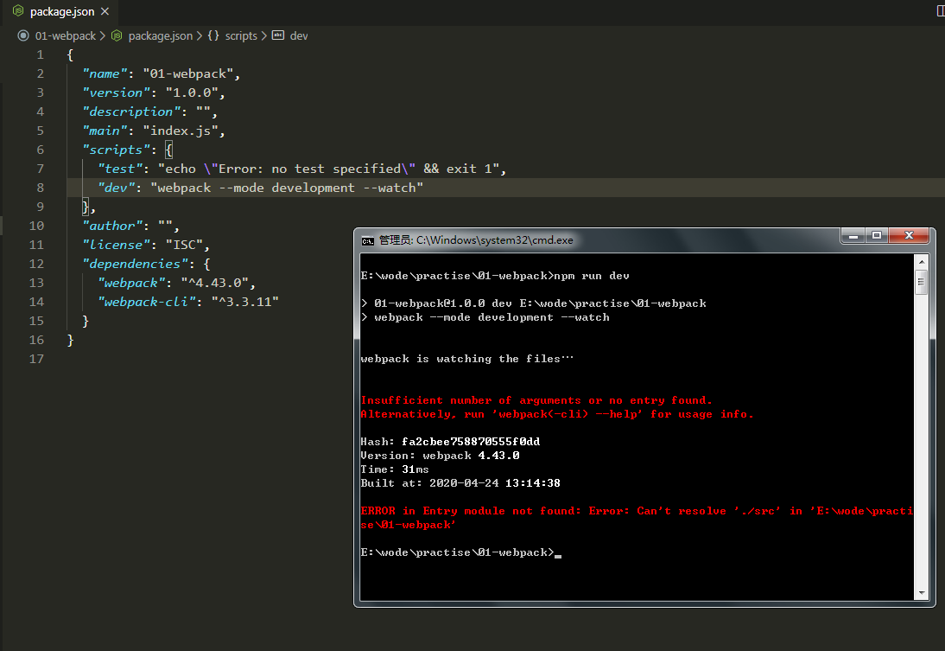
Task: Click the "name" key on line 2
Action: click(x=105, y=73)
